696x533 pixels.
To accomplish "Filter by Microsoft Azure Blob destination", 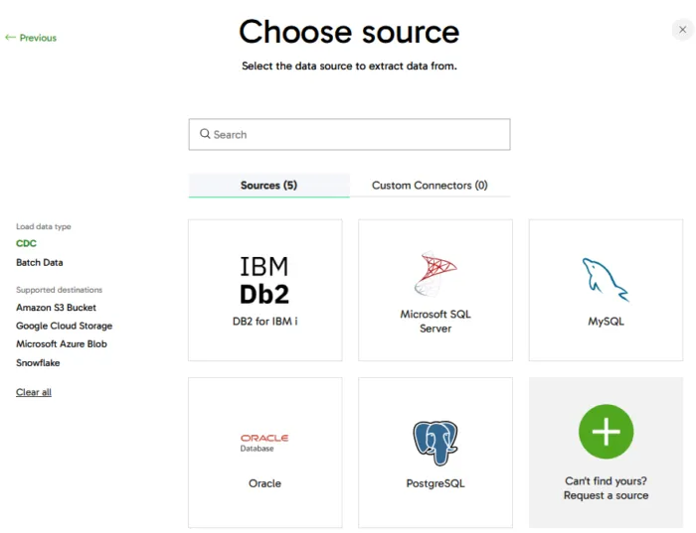I will click(x=62, y=343).
